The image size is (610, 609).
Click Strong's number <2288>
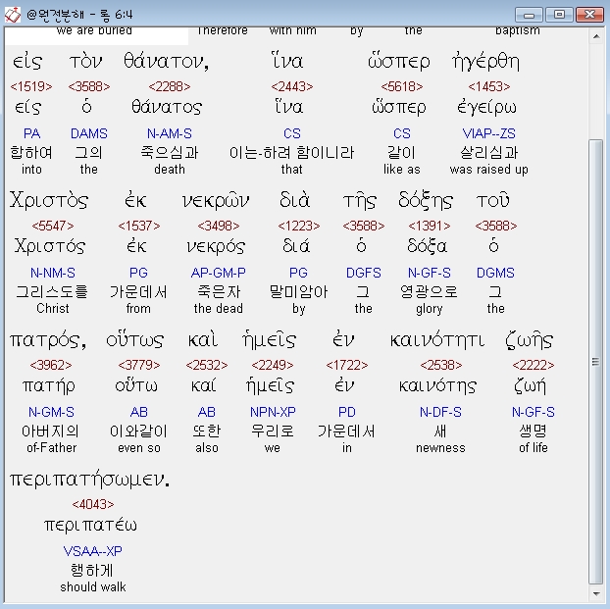point(170,86)
